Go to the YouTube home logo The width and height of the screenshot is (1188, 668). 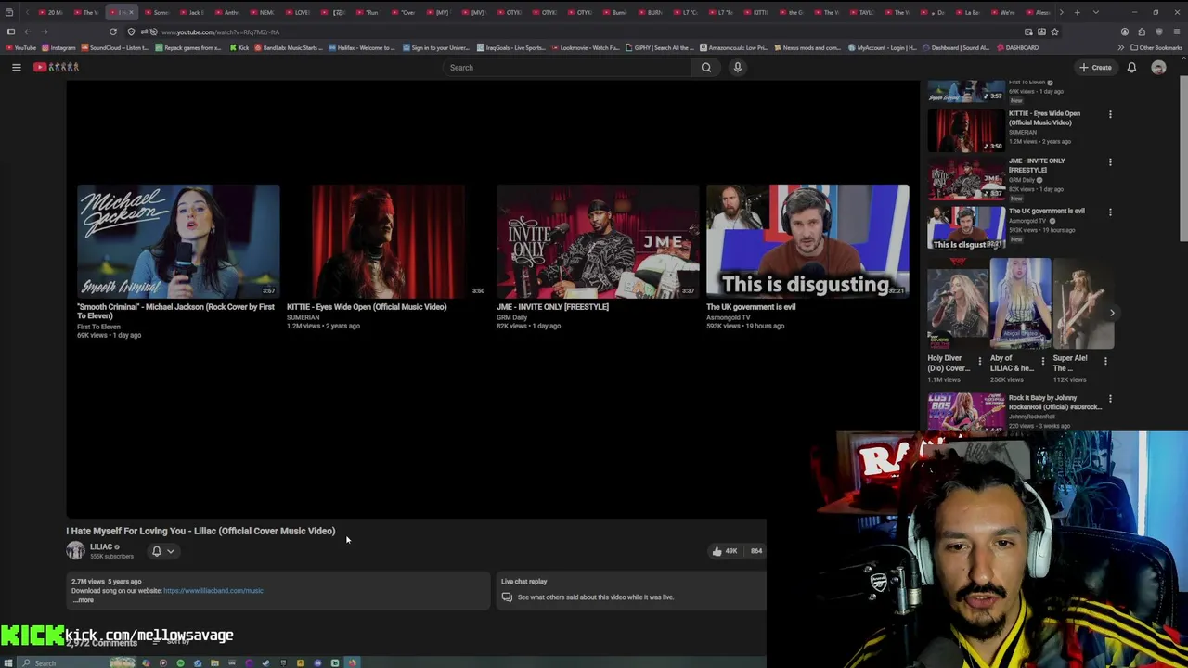pos(57,67)
